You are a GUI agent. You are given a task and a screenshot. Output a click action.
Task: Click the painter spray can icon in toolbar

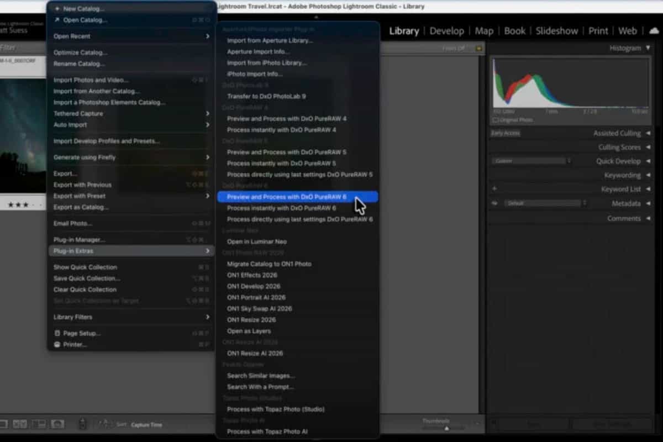[82, 424]
